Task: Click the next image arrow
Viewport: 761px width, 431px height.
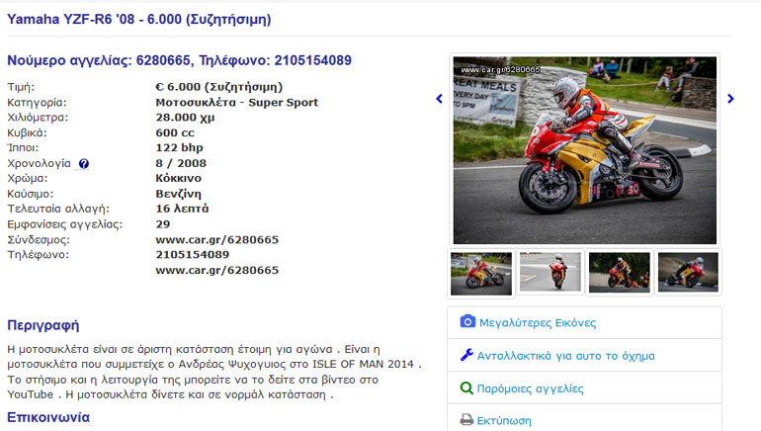Action: click(x=730, y=99)
